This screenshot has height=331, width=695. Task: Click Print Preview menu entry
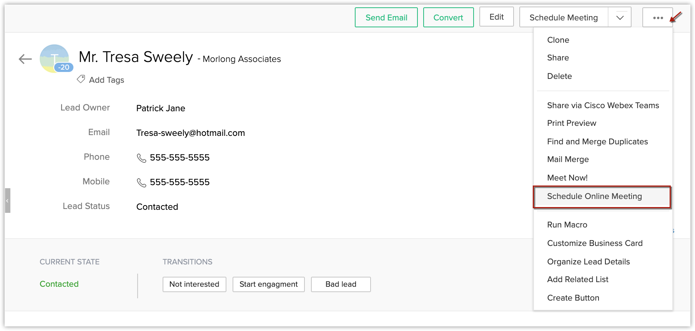[x=572, y=123]
